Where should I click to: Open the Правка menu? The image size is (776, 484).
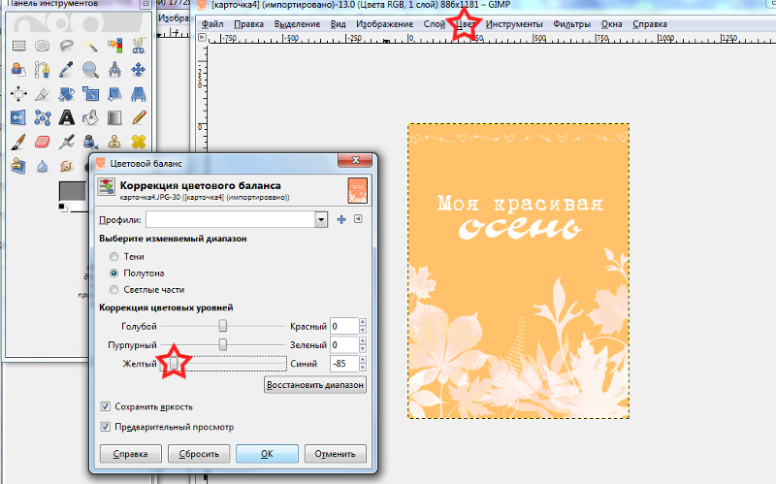pos(249,24)
